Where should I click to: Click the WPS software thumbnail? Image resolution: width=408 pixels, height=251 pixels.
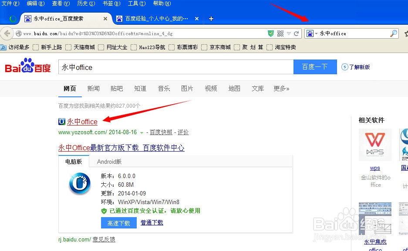tap(375, 145)
